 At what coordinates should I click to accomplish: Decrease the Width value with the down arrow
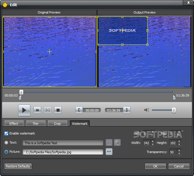[153, 145]
